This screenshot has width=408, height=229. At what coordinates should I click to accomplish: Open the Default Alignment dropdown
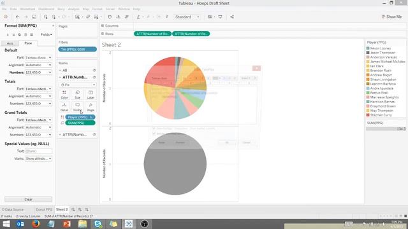pyautogui.click(x=38, y=65)
